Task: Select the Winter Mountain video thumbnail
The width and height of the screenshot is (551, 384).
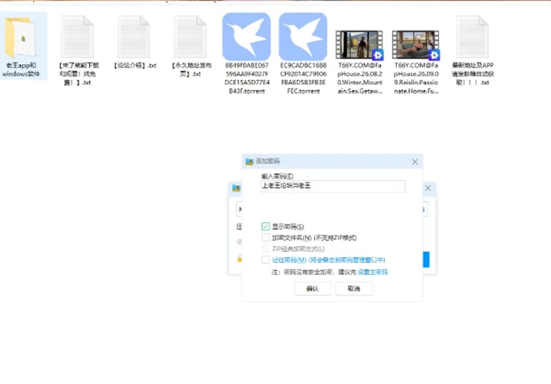Action: click(359, 45)
